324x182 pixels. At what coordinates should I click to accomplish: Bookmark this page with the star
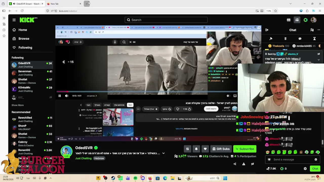275,11
